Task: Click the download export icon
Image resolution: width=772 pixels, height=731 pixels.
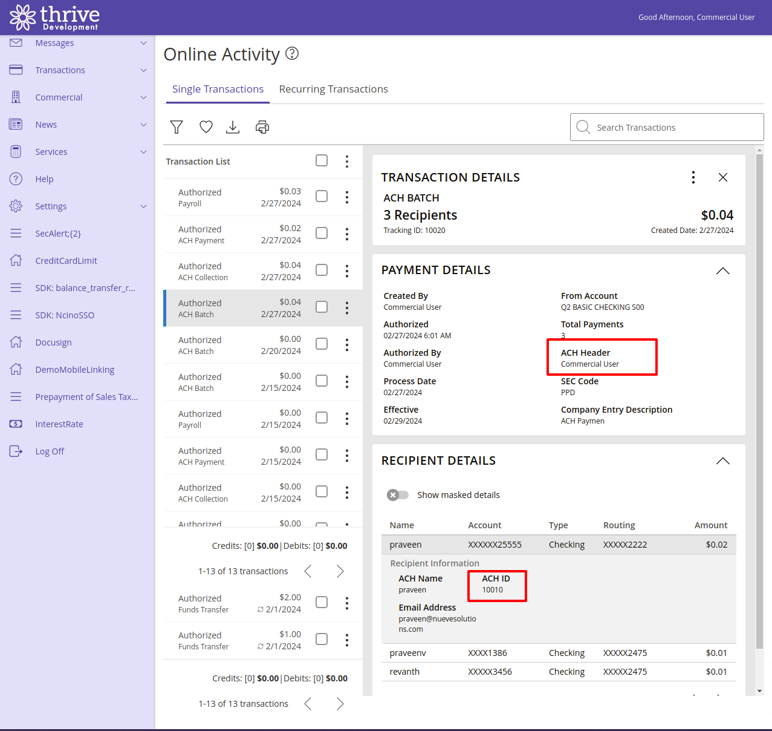Action: coord(233,127)
